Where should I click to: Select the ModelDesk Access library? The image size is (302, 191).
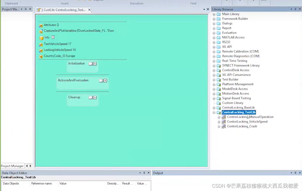point(235,89)
